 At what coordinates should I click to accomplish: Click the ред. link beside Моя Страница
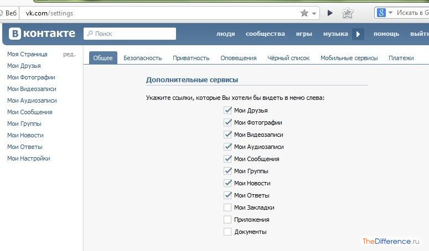[69, 54]
